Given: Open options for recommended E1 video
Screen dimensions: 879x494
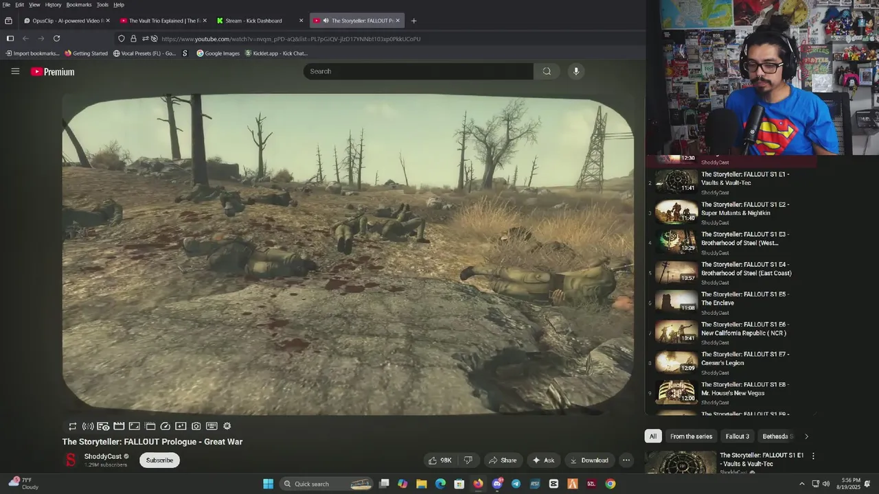Looking at the screenshot, I should [x=813, y=456].
